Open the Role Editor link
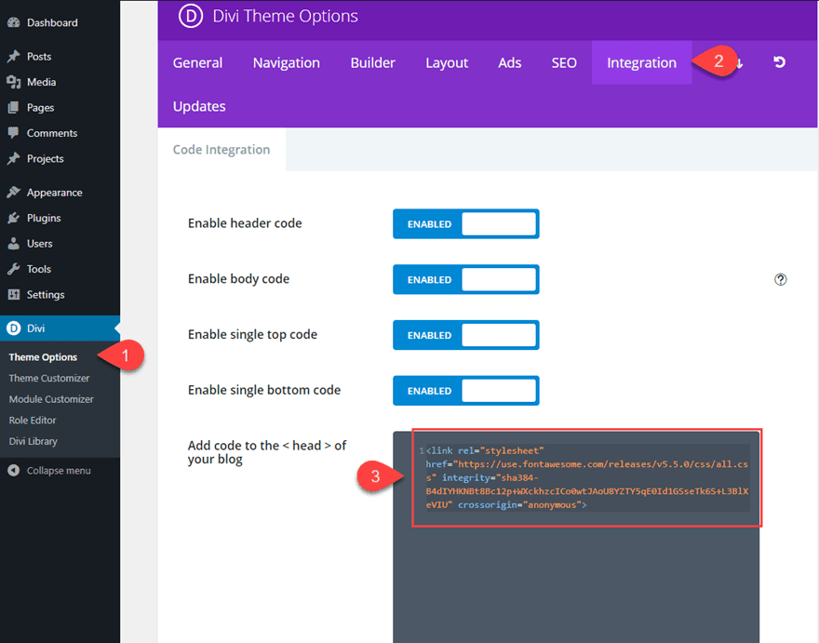The height and width of the screenshot is (643, 819). pos(33,421)
